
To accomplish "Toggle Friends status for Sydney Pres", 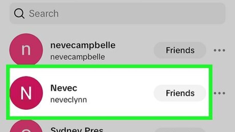I will pyautogui.click(x=180, y=130).
